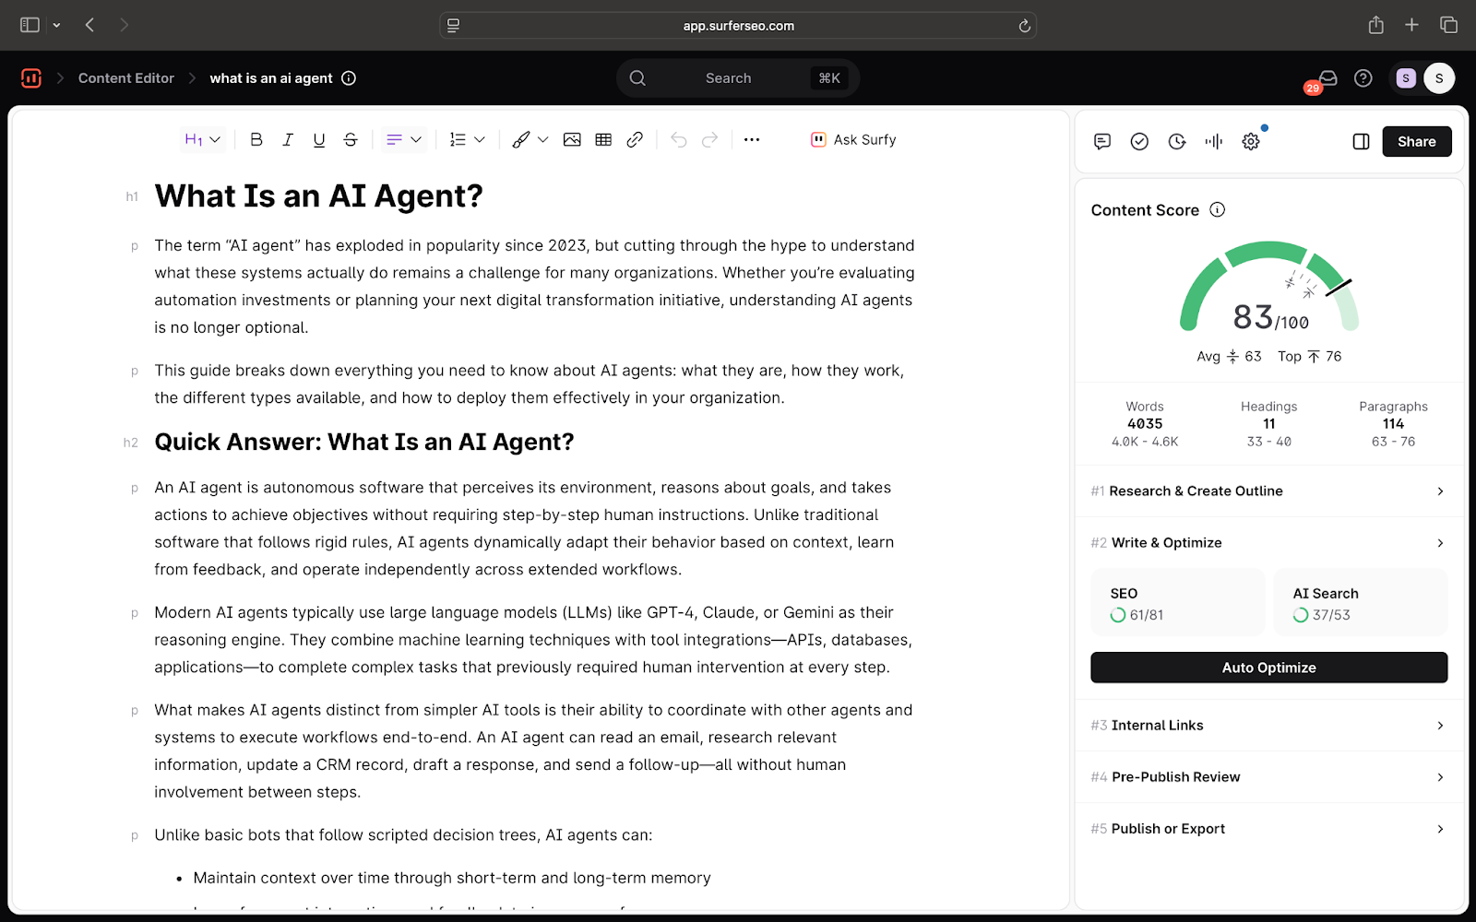Add a hyperlink with the link icon
1476x922 pixels.
click(x=635, y=140)
